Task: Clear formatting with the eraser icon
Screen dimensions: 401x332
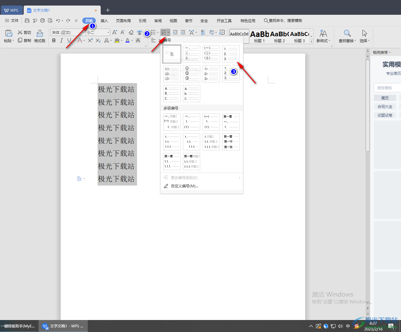Action: (131, 32)
